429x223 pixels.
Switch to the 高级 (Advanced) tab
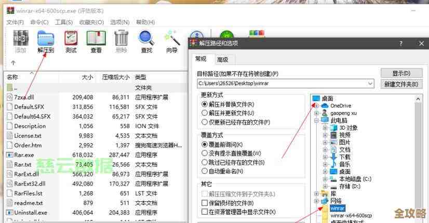tap(222, 60)
